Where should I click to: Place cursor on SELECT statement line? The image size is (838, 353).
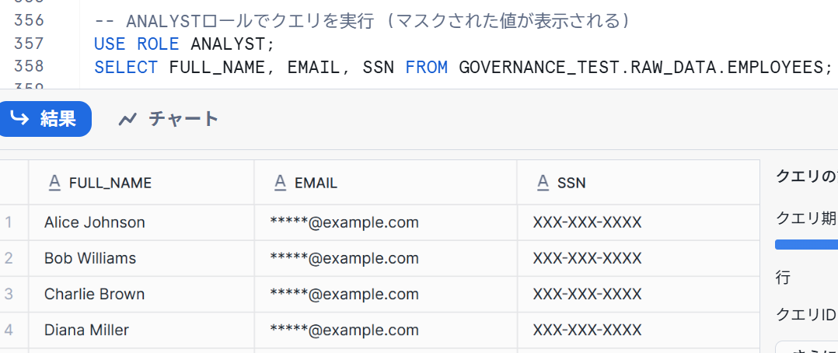tap(463, 67)
